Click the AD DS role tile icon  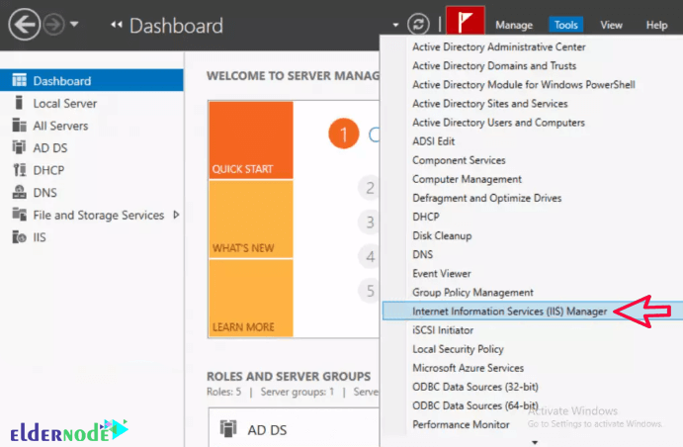coord(228,428)
